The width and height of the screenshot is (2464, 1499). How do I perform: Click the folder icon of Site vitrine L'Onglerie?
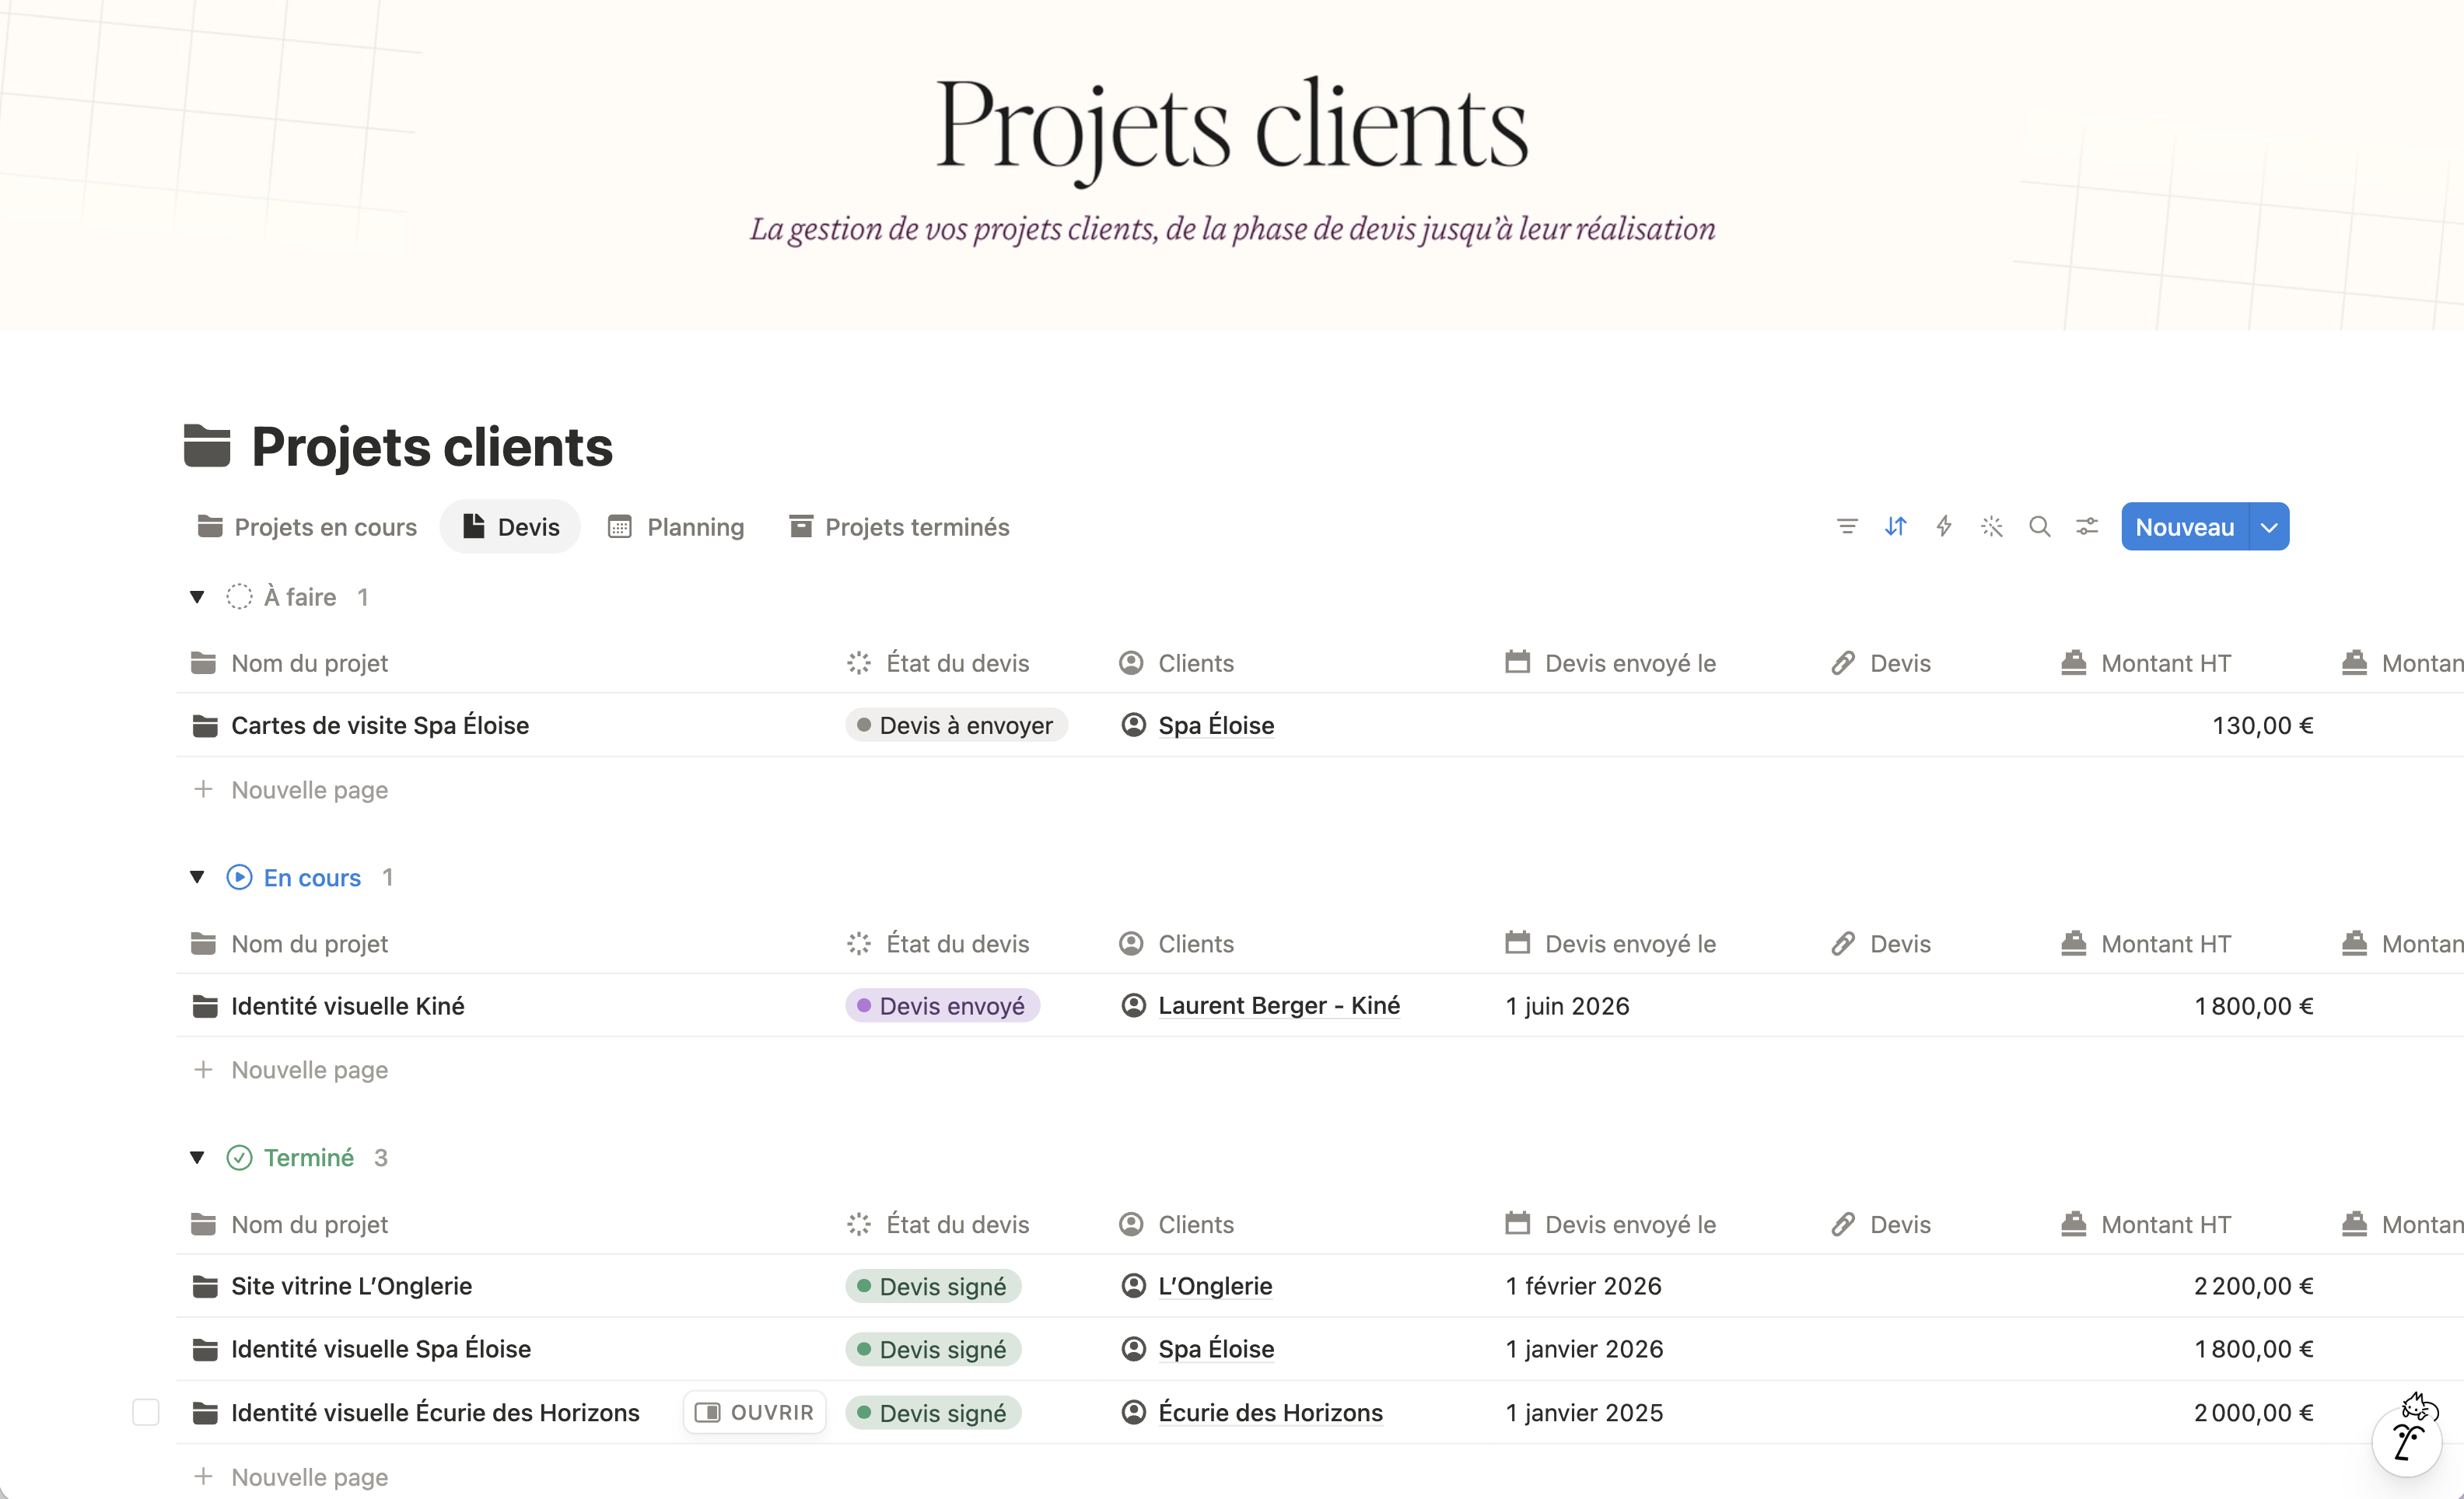point(204,1286)
